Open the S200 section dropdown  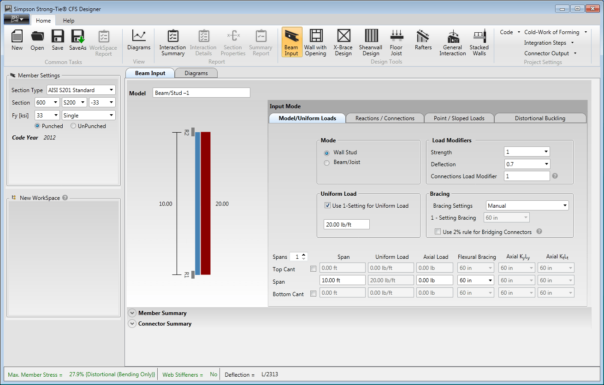pyautogui.click(x=74, y=103)
